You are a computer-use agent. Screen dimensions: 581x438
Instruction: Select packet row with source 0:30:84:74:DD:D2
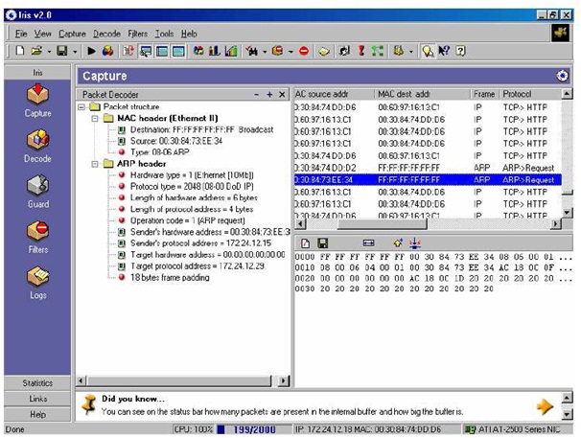pos(428,168)
